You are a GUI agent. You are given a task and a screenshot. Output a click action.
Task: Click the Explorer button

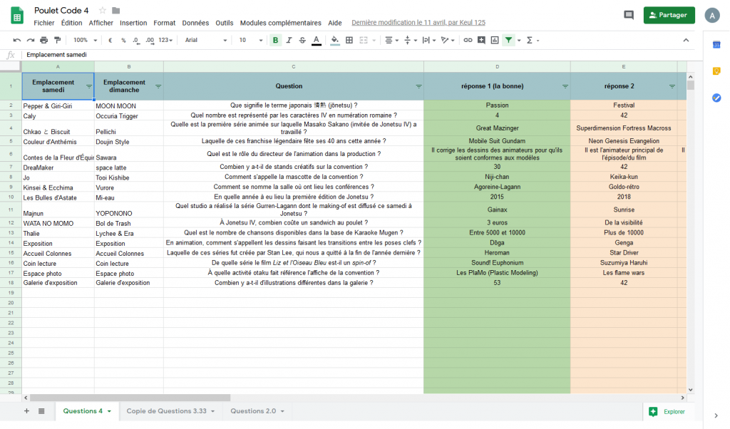(x=668, y=412)
